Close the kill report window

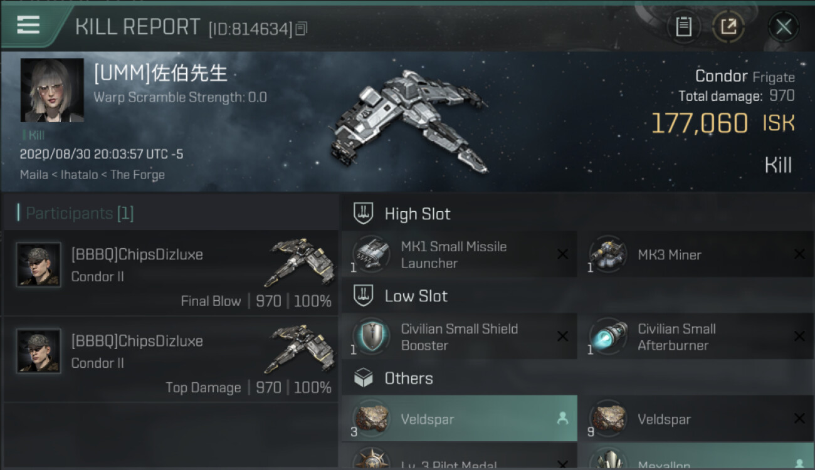[x=784, y=27]
